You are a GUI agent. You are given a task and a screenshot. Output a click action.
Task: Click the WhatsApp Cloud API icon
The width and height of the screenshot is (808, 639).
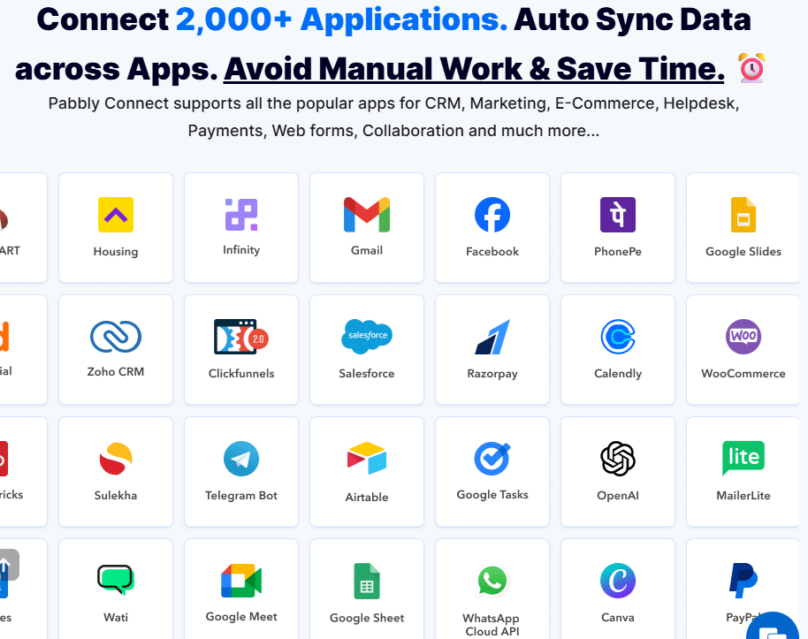[492, 581]
